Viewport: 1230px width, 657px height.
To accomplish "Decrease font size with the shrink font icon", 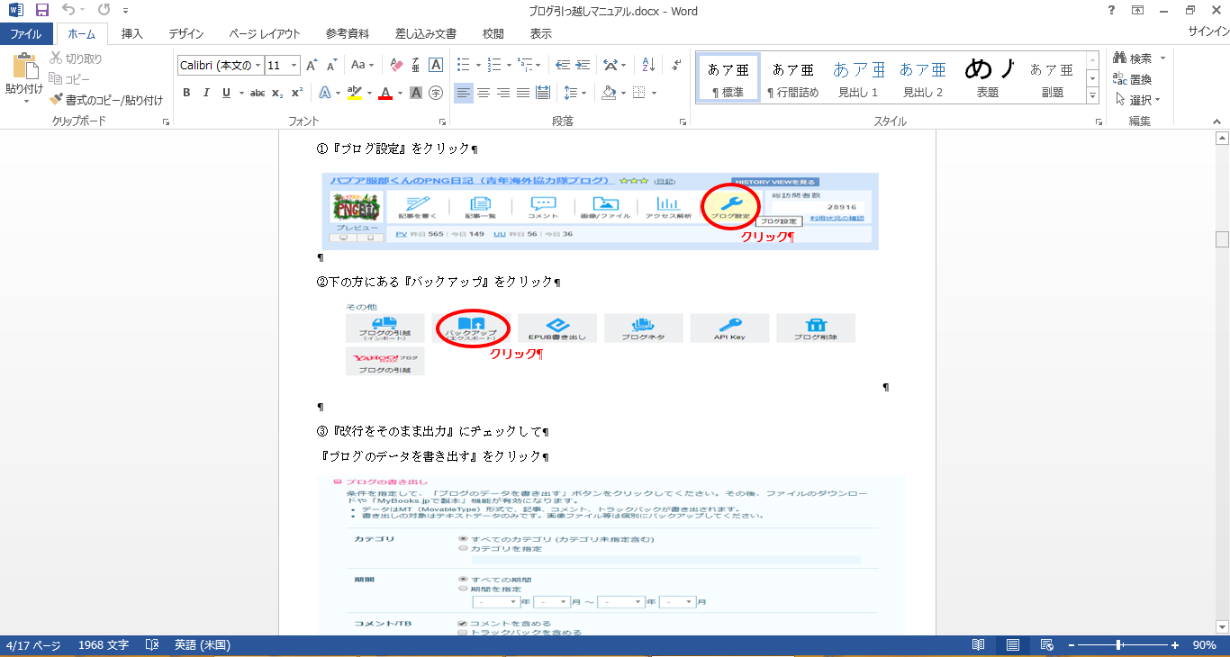I will pos(331,65).
